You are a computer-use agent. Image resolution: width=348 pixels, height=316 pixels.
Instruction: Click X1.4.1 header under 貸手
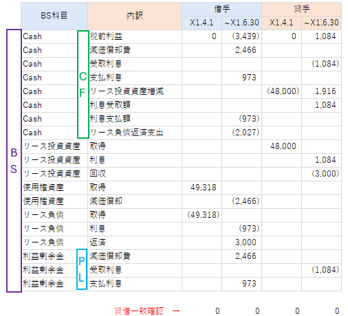click(x=281, y=23)
